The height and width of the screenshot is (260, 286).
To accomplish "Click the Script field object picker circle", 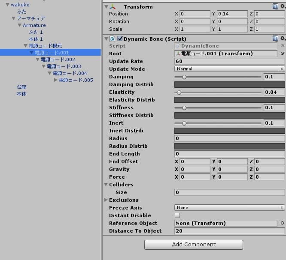I will click(282, 46).
